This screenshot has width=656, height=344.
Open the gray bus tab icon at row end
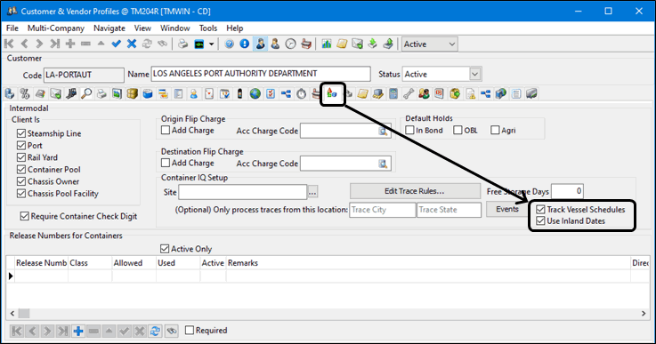pyautogui.click(x=531, y=93)
